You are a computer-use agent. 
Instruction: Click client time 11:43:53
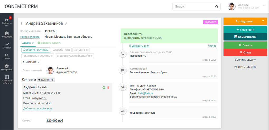click(x=50, y=31)
